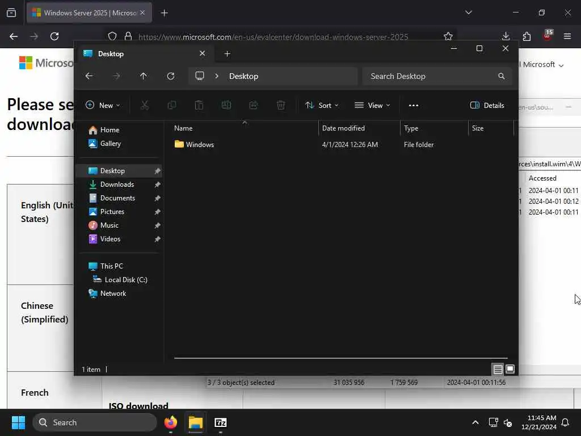Expand address bar chevron before Desktop
The height and width of the screenshot is (436, 581).
pyautogui.click(x=217, y=76)
